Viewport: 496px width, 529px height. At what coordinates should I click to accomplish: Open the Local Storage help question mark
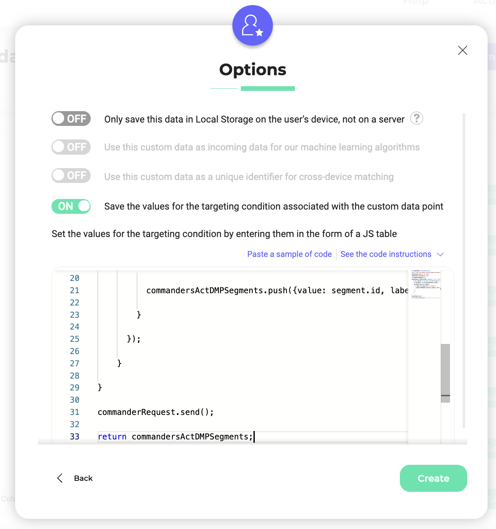coord(417,119)
